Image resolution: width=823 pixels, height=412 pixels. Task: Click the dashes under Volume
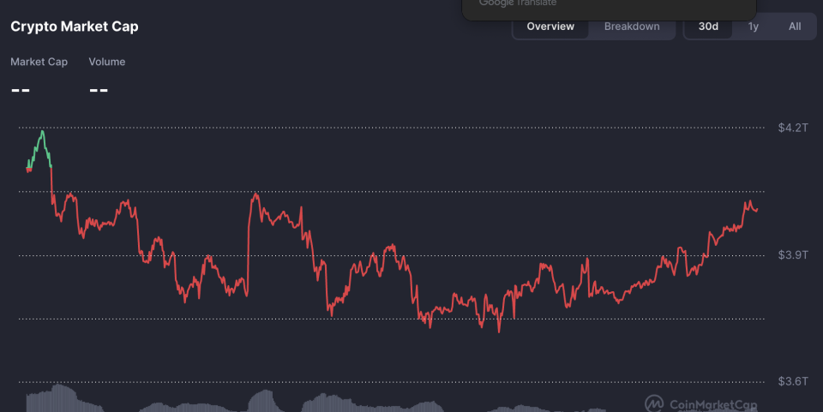pos(99,88)
